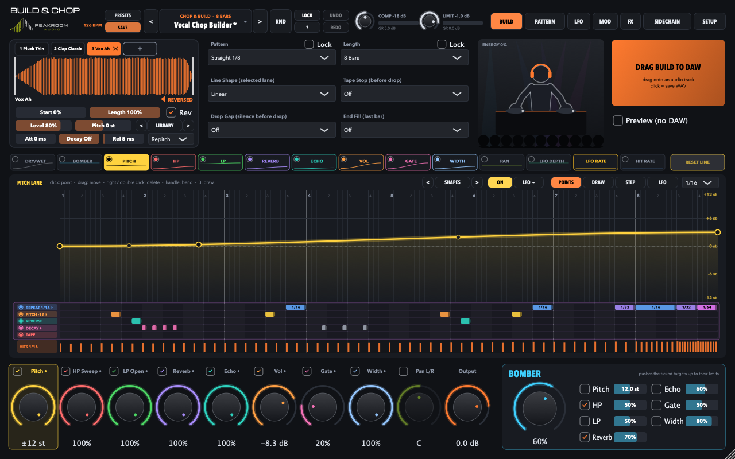Click the circle icon on the PITCH -12 row

tap(21, 314)
